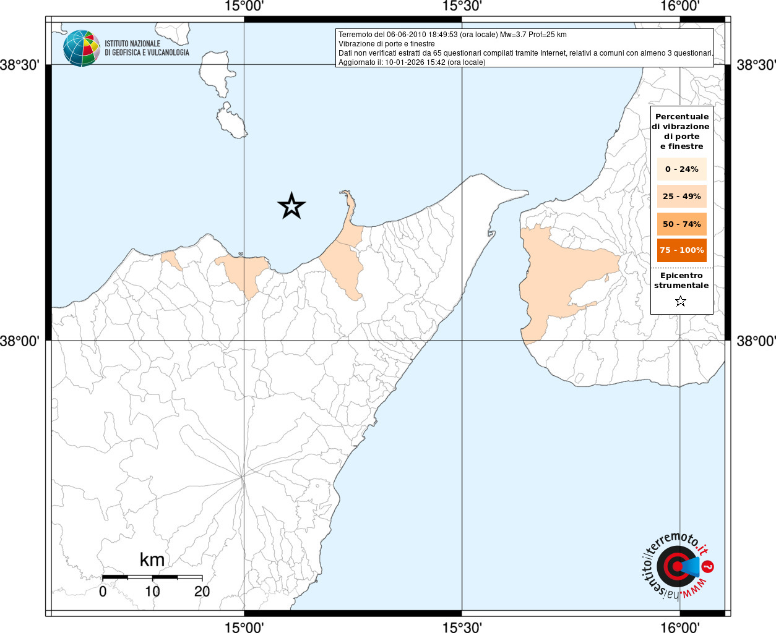Select the 25 - 49% legend swatch
The height and width of the screenshot is (633, 776).
pos(681,197)
